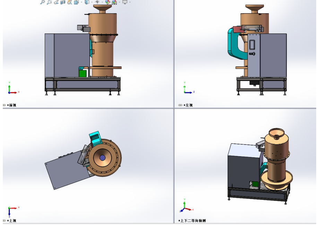This screenshot has width=319, height=225.
Task: Activate the Section View tool
Action: 63,2
